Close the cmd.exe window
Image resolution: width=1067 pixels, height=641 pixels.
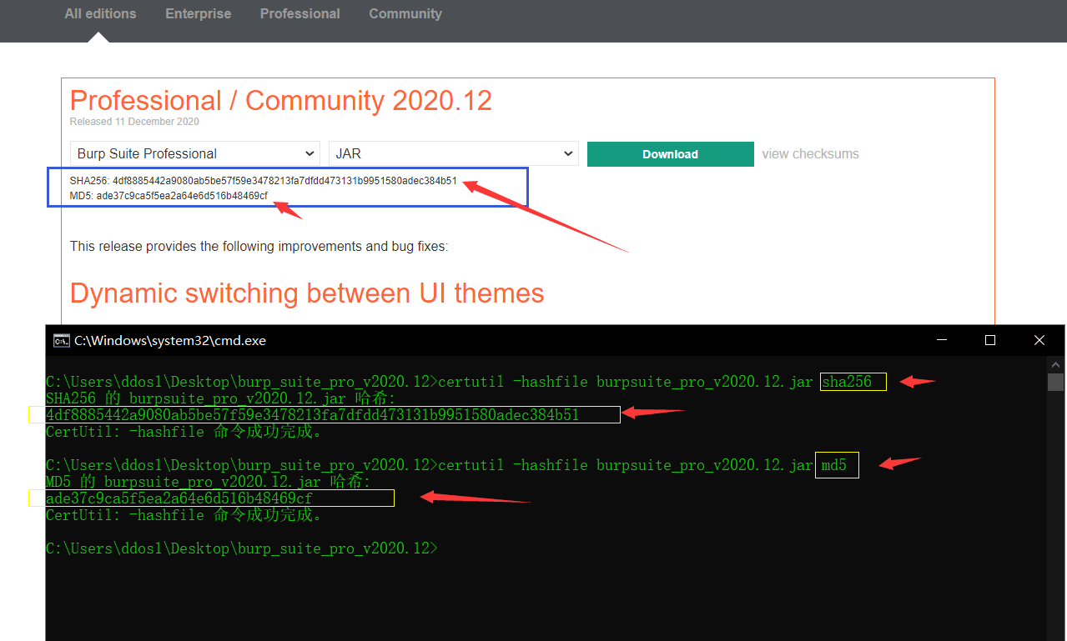[1039, 340]
